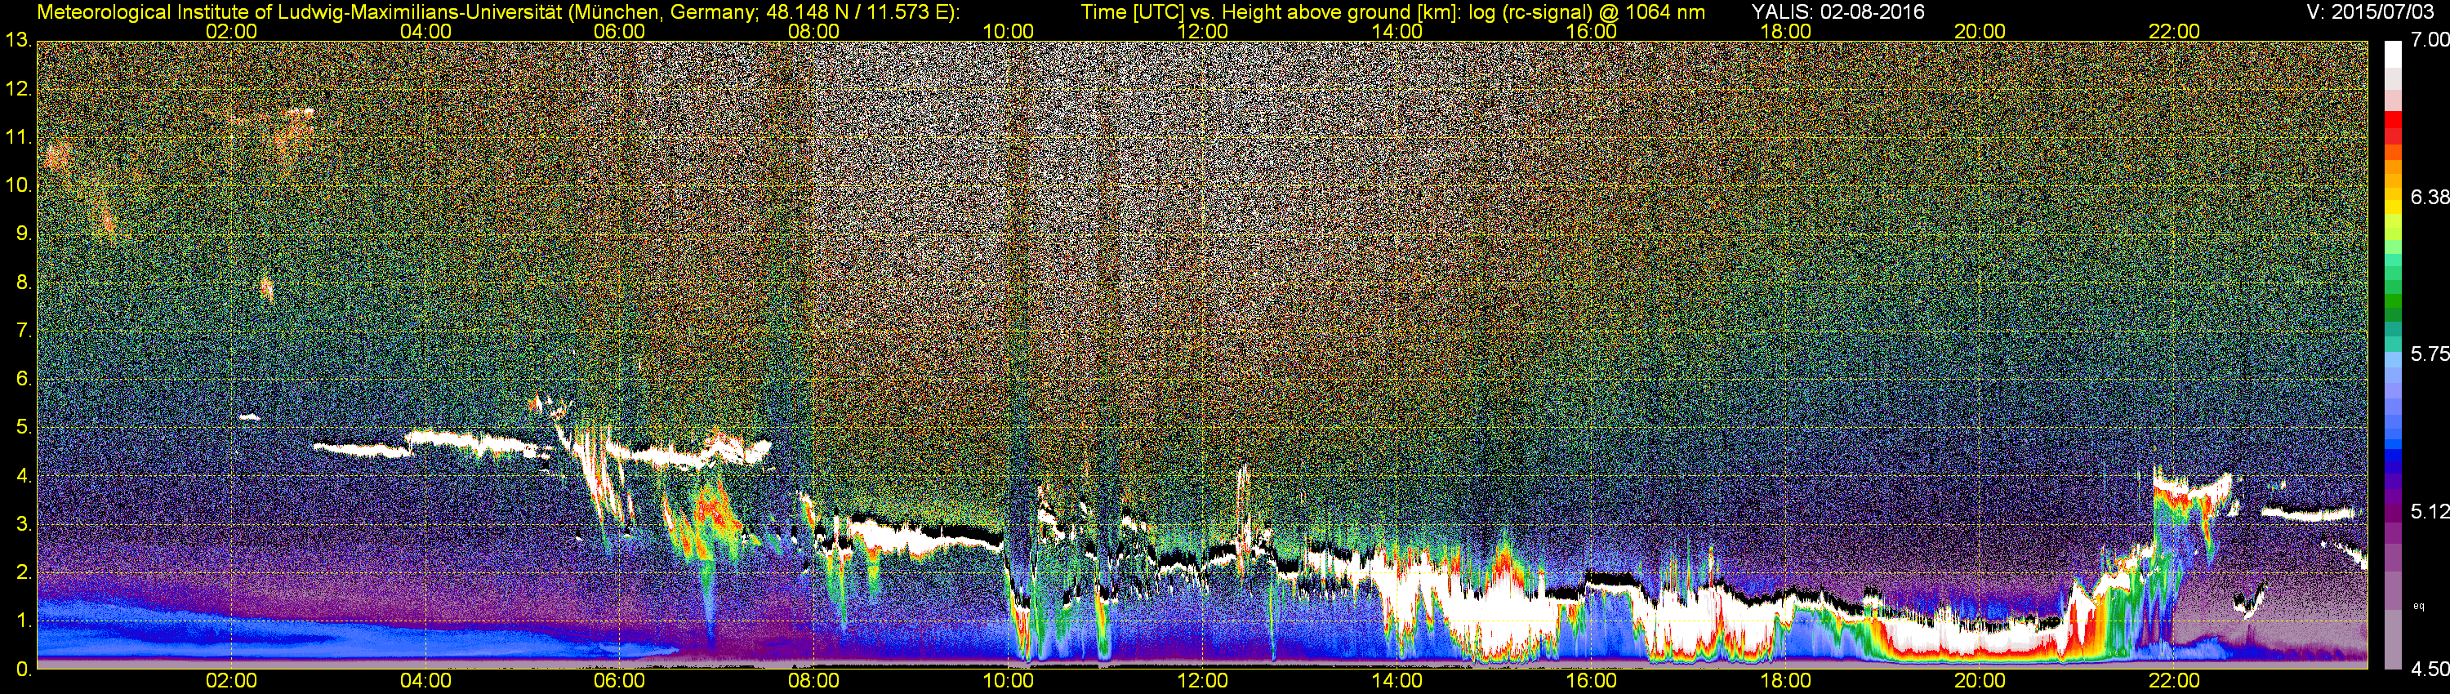The width and height of the screenshot is (2450, 694).
Task: Click the '48.148 N / 11.573 E' coordinates text
Action: [x=859, y=11]
